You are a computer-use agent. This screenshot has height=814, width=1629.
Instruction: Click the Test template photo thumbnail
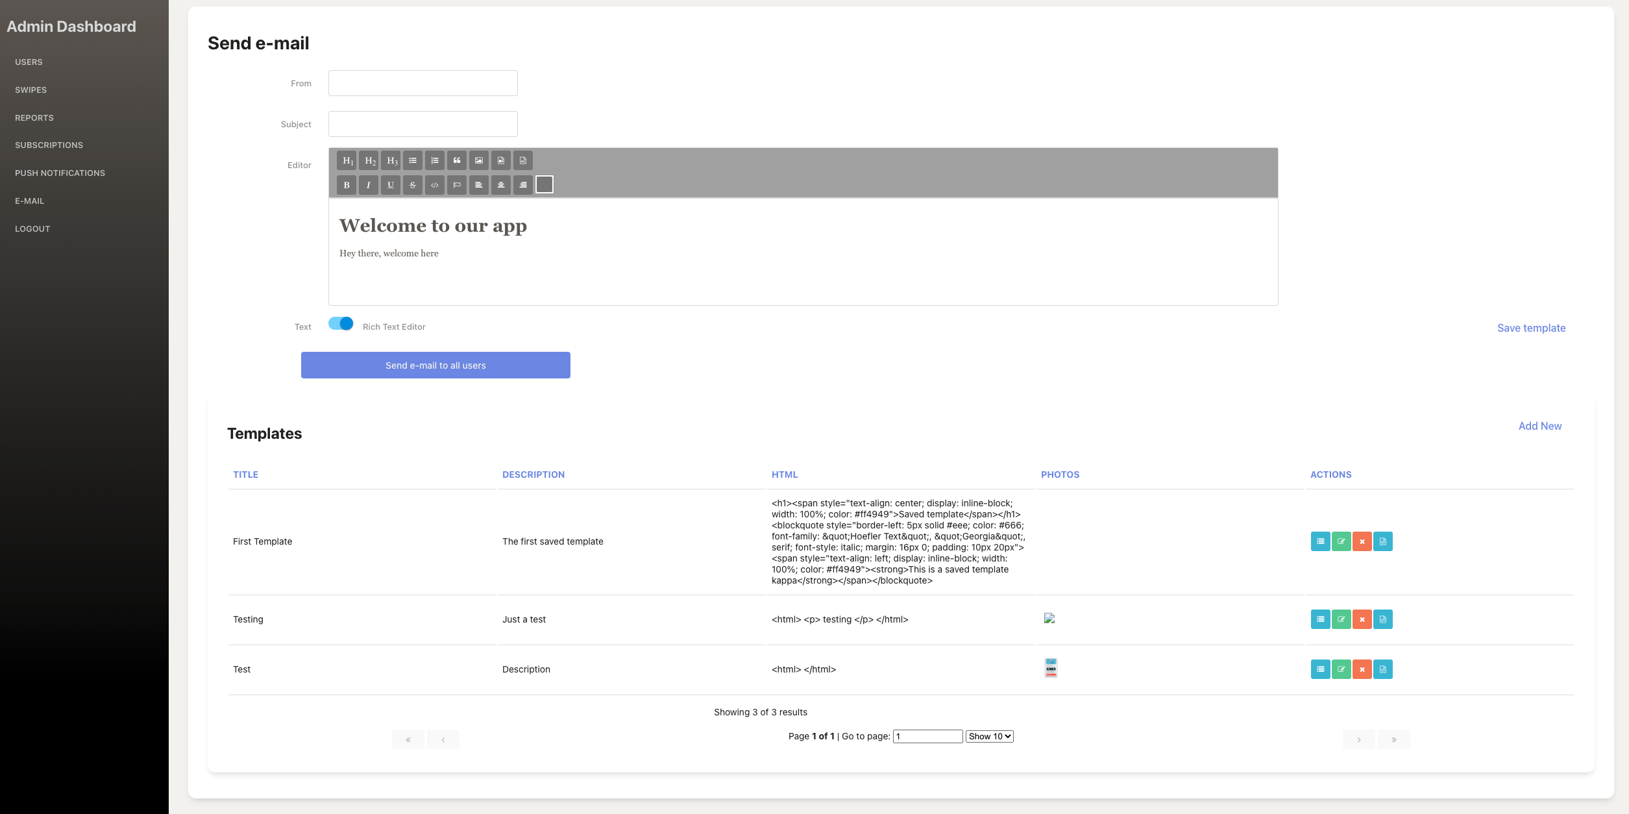pyautogui.click(x=1051, y=668)
